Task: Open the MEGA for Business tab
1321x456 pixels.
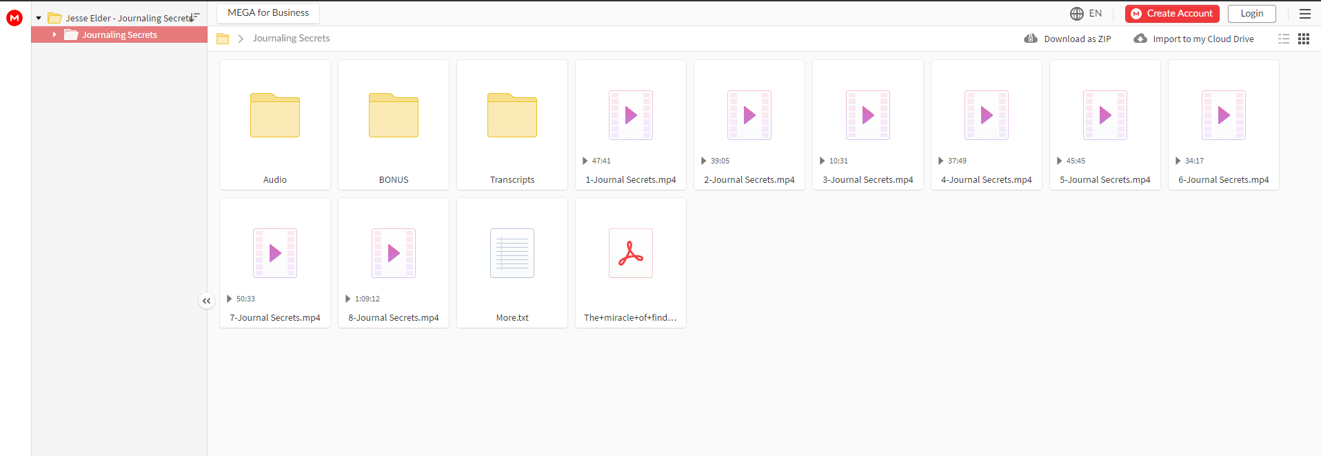Action: click(x=268, y=13)
